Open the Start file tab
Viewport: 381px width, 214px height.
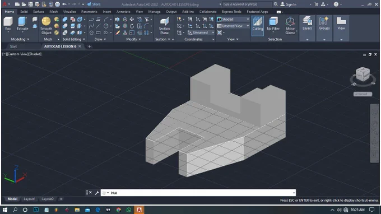tap(13, 46)
